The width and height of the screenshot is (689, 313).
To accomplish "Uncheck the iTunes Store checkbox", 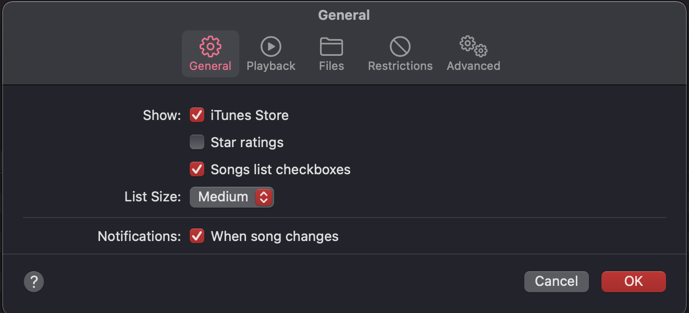I will 197,115.
